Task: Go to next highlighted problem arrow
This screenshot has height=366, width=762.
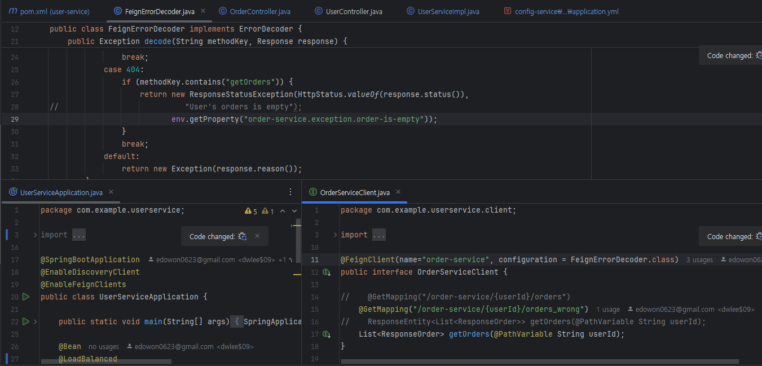Action: (294, 211)
